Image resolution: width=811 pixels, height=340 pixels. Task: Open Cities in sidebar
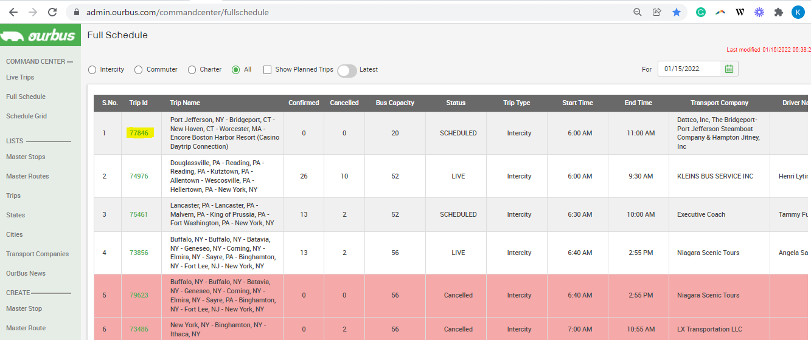[15, 234]
